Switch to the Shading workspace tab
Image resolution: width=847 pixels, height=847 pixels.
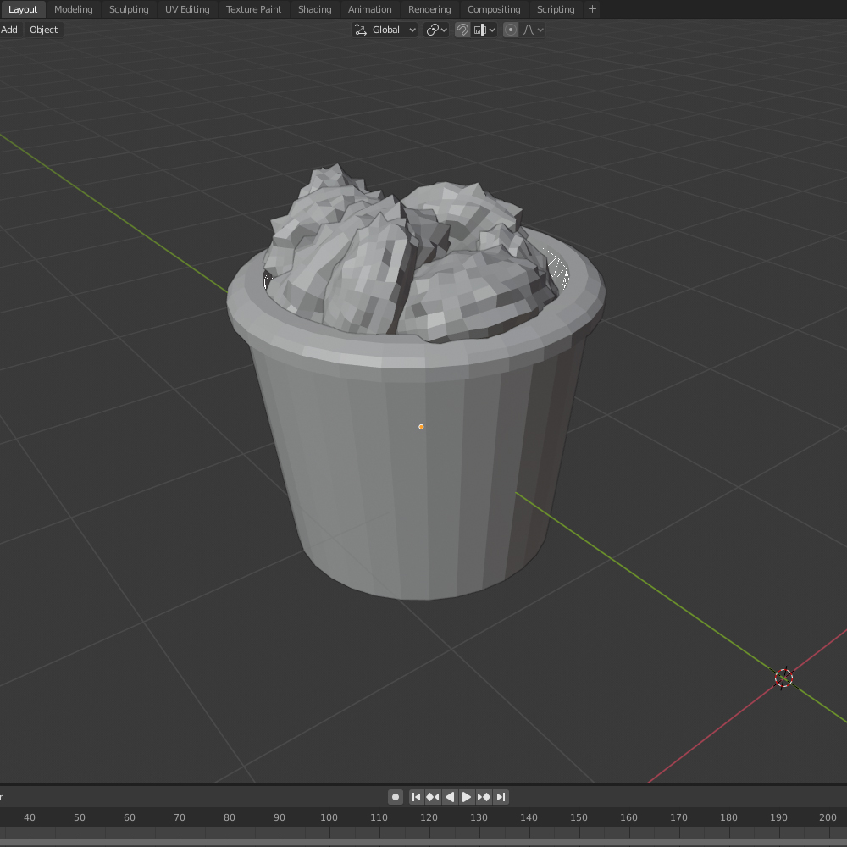click(314, 9)
